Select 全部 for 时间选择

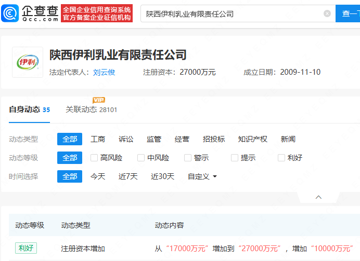(x=70, y=176)
